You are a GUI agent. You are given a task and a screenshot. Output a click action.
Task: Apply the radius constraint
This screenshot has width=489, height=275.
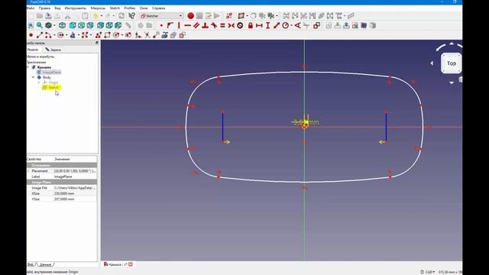[x=285, y=25]
